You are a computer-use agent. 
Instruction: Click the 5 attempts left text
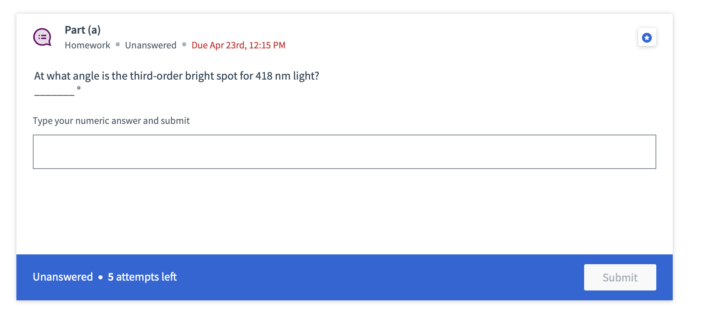(142, 277)
